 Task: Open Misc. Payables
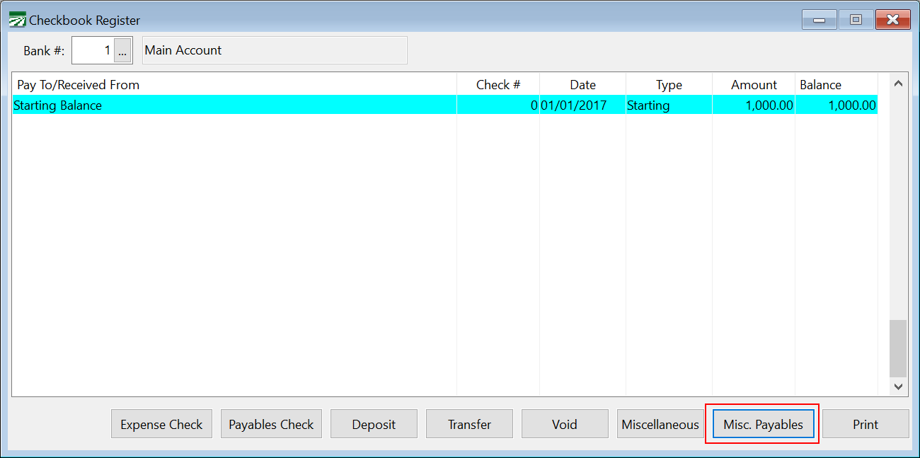tap(762, 424)
